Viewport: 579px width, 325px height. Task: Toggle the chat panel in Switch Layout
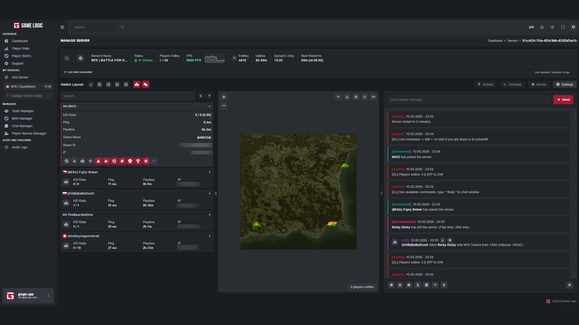[x=146, y=85]
